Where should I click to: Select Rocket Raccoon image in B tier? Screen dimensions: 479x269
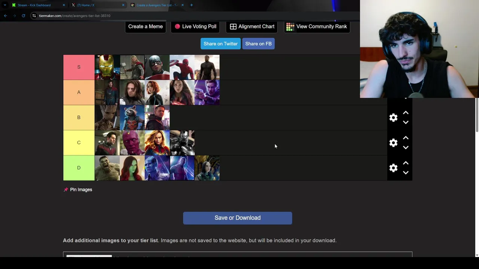pyautogui.click(x=132, y=118)
